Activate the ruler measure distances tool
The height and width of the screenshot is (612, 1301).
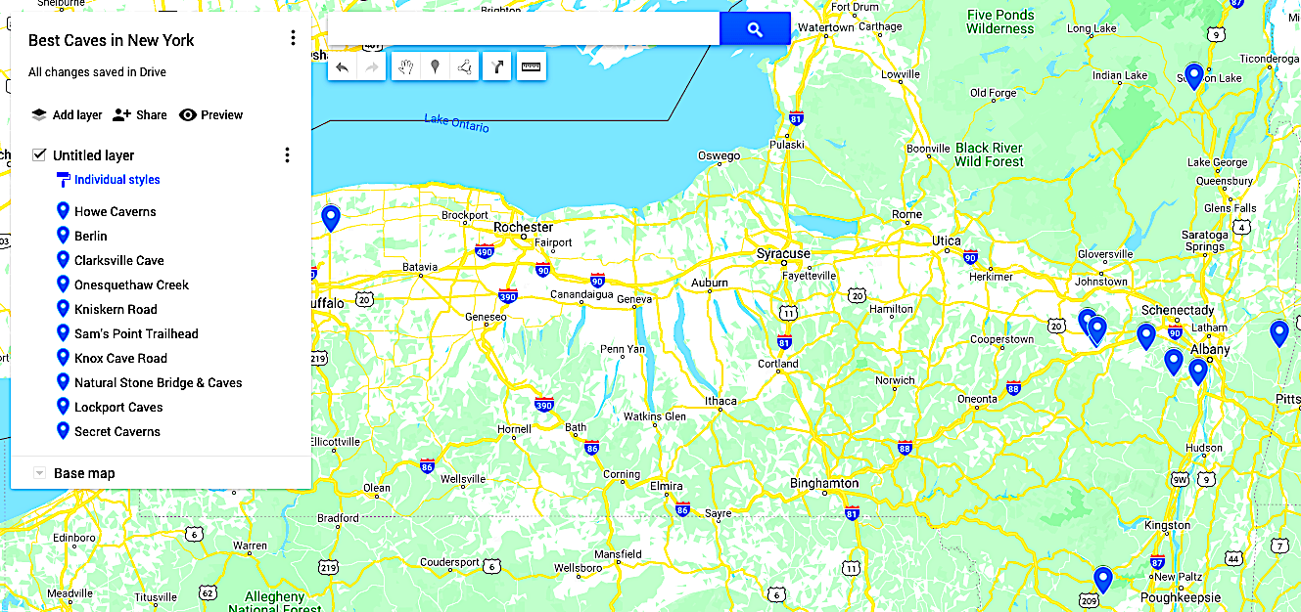coord(531,66)
